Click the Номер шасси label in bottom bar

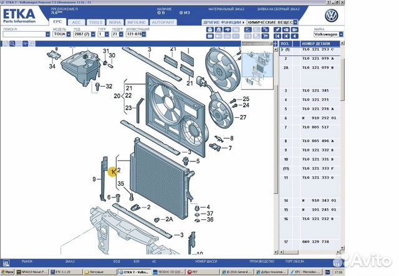(206, 261)
